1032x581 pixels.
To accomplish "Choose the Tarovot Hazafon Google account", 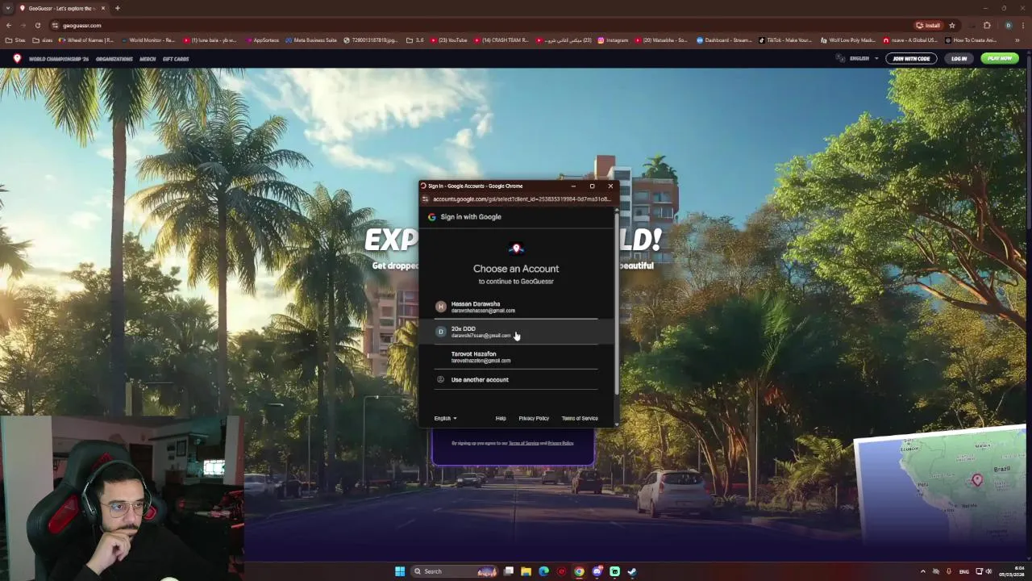I will click(516, 357).
